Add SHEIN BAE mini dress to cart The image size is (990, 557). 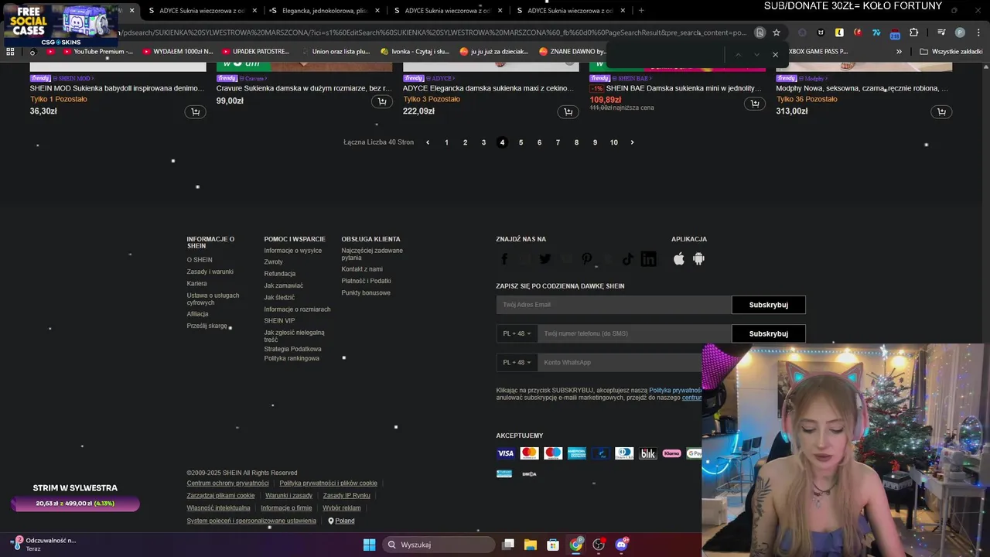pos(755,104)
